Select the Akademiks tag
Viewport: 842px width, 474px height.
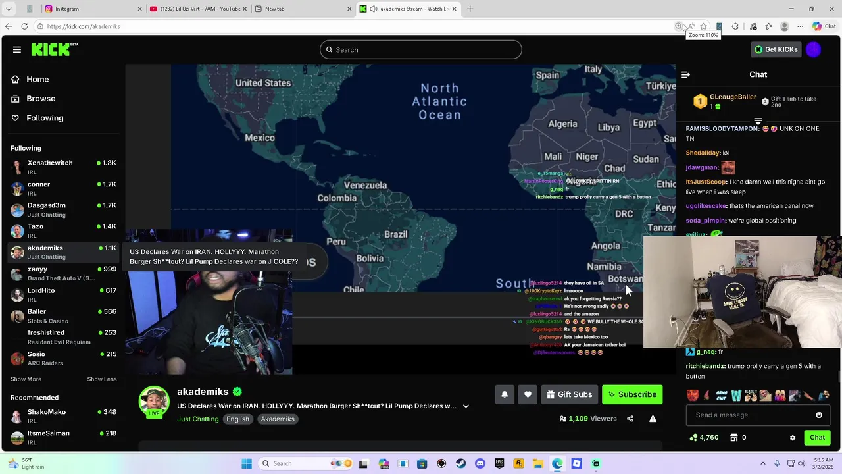278,419
